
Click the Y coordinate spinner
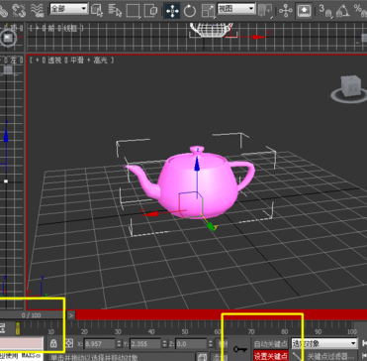click(x=163, y=344)
